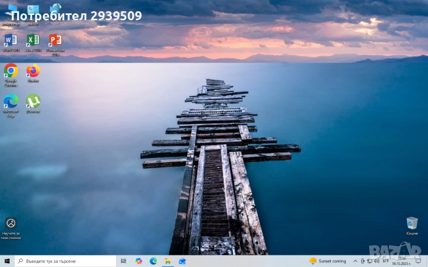
Task: Open the volume control in the tray
Action: point(377,261)
